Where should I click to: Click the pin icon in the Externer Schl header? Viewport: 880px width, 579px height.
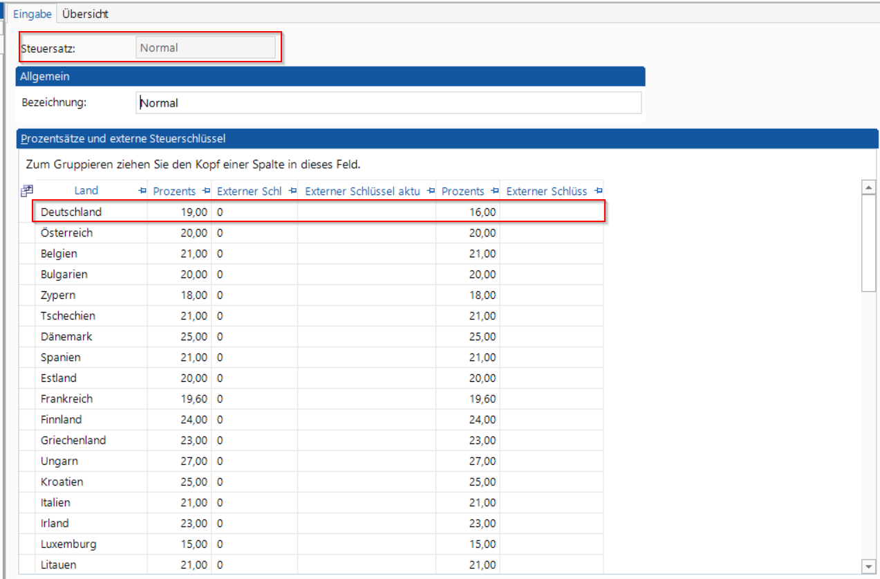click(292, 191)
